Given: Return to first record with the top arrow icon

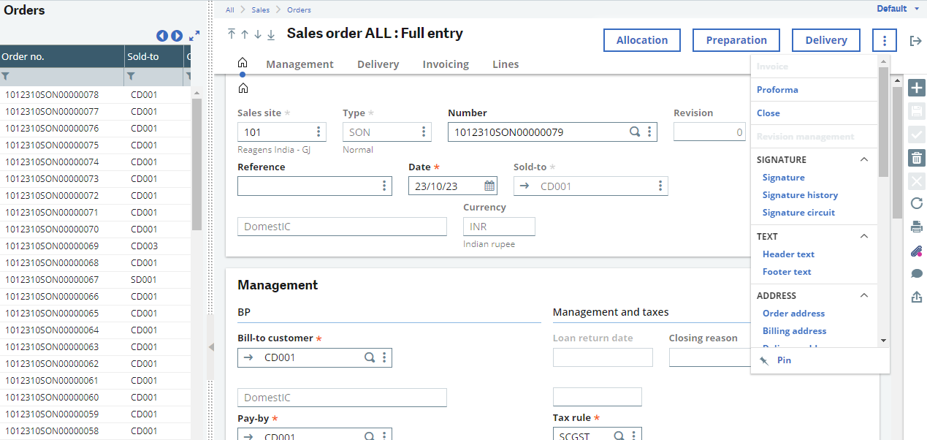Looking at the screenshot, I should (232, 34).
